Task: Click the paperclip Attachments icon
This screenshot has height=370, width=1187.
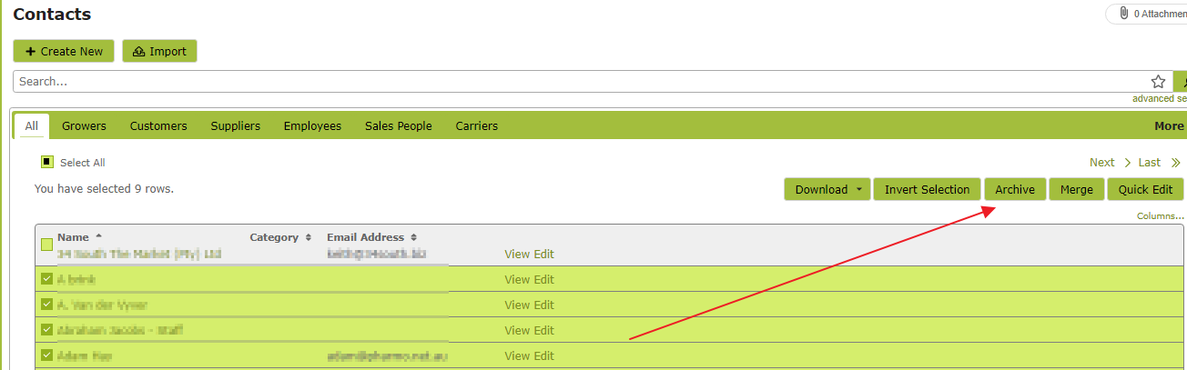Action: click(x=1124, y=14)
